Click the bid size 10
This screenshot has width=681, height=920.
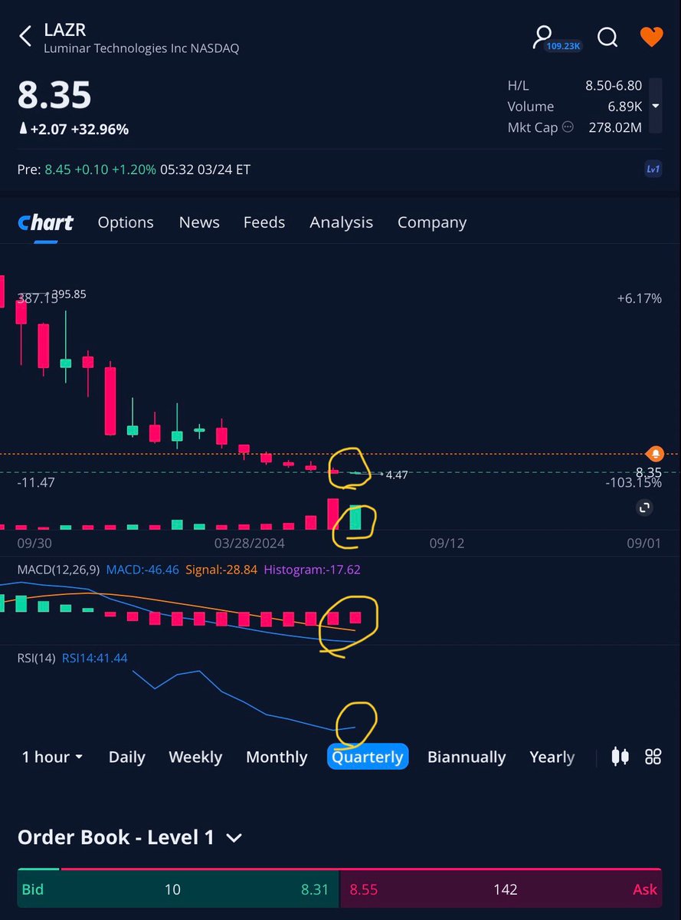click(x=172, y=889)
